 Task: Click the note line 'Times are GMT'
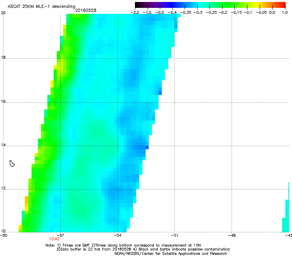pyautogui.click(x=76, y=245)
